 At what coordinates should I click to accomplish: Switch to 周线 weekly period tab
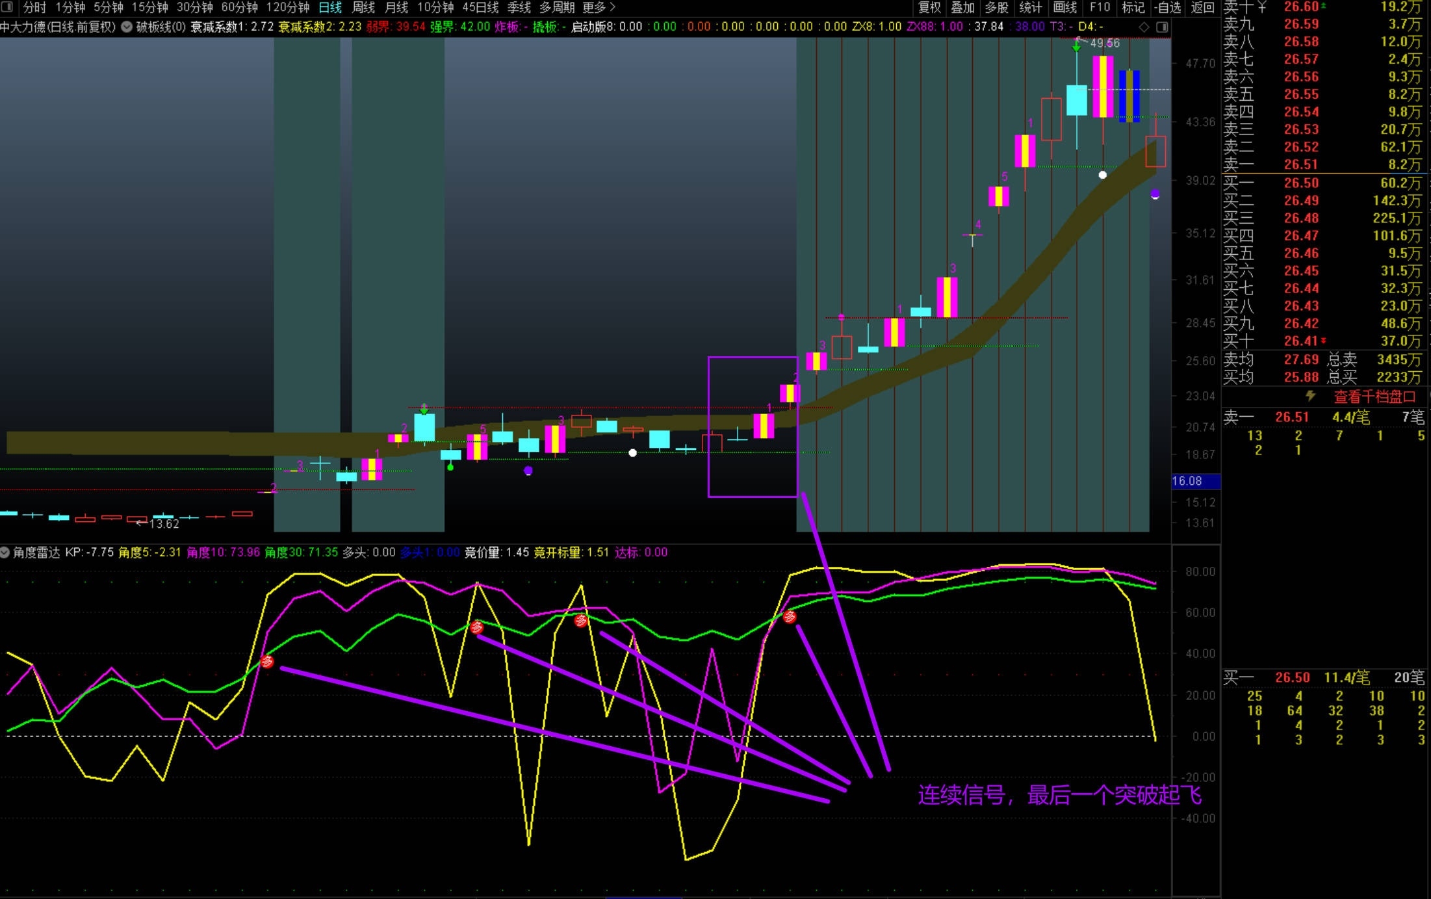click(x=363, y=7)
